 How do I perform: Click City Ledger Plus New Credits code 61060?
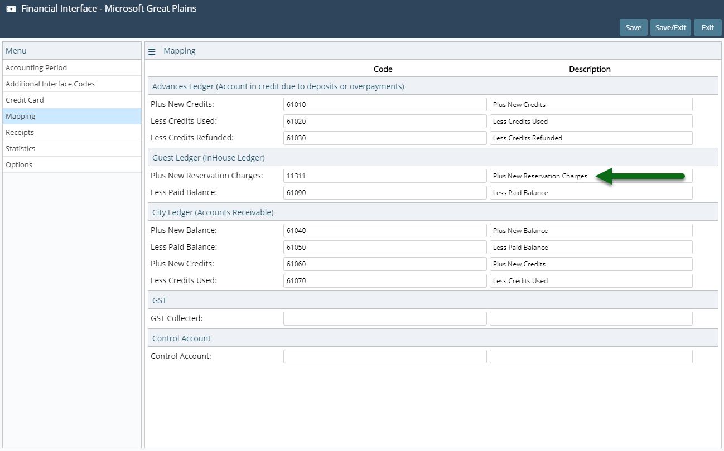[385, 264]
